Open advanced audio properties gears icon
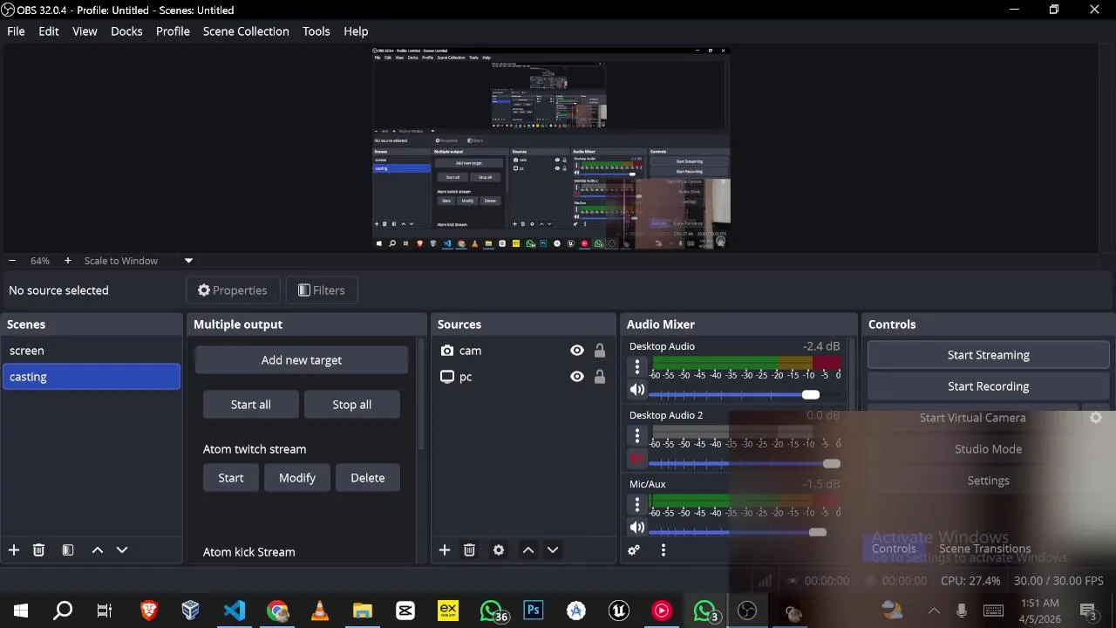This screenshot has width=1116, height=628. click(x=634, y=550)
